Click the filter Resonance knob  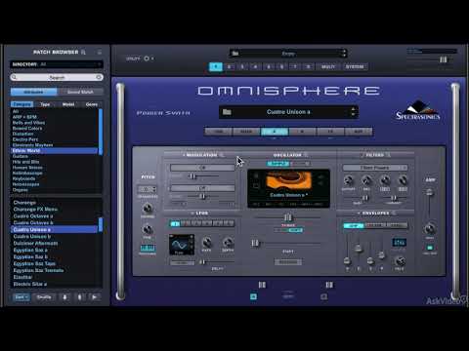click(x=366, y=179)
